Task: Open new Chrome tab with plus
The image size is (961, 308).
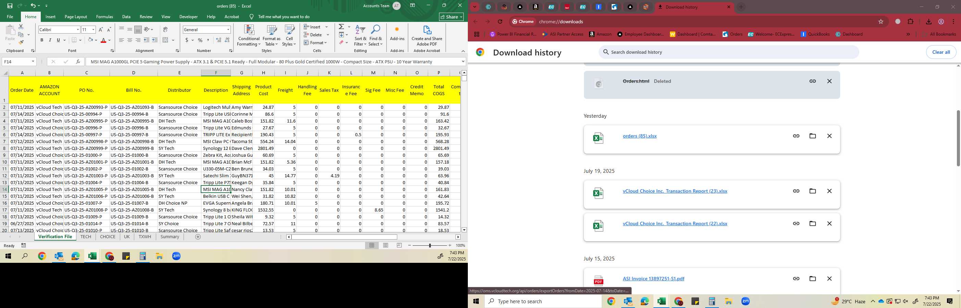Action: click(x=741, y=7)
